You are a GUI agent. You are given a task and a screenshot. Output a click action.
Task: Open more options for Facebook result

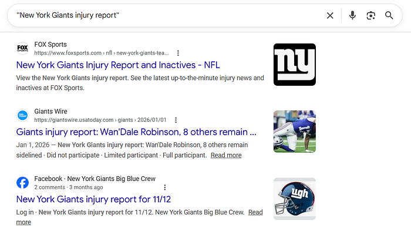[165, 187]
